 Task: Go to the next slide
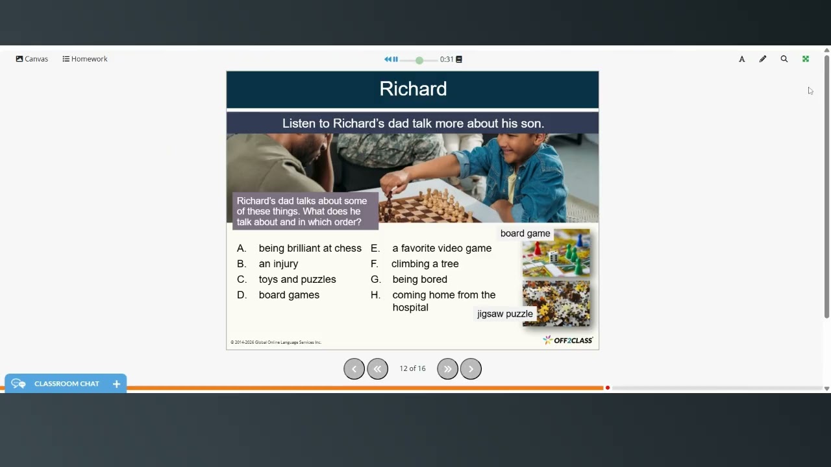coord(471,368)
